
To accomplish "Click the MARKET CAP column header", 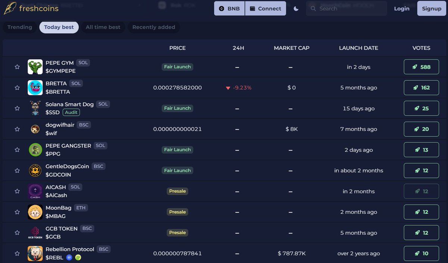I will [292, 48].
